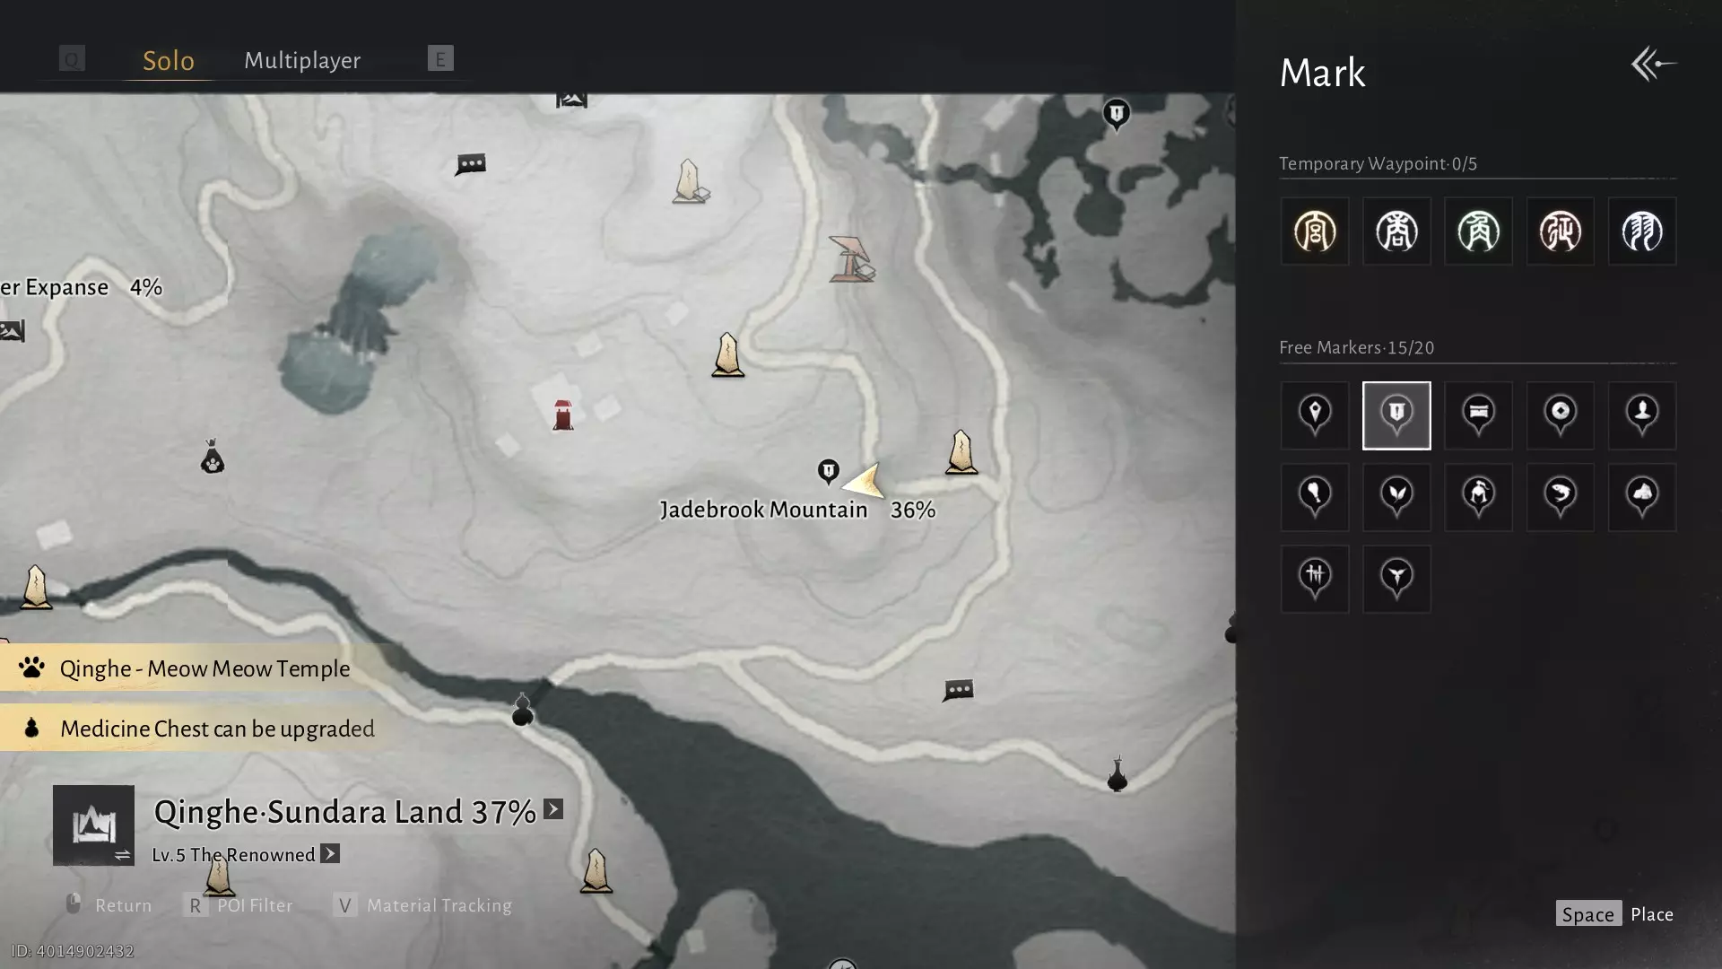Switch to the Multiplayer tab

[x=302, y=60]
